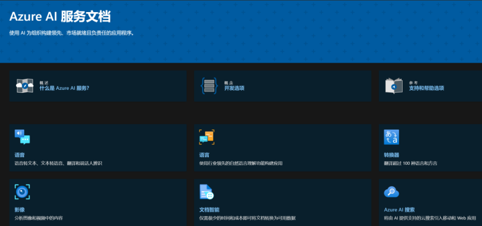Screen dimensions: 482x226
Task: Click the 参考 label above 支持和帮助选项
Action: (413, 83)
